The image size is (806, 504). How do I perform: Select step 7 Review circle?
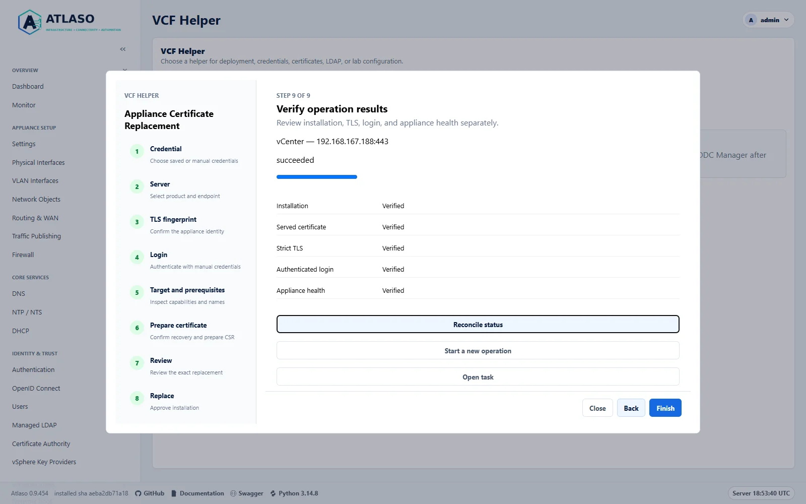coord(137,363)
